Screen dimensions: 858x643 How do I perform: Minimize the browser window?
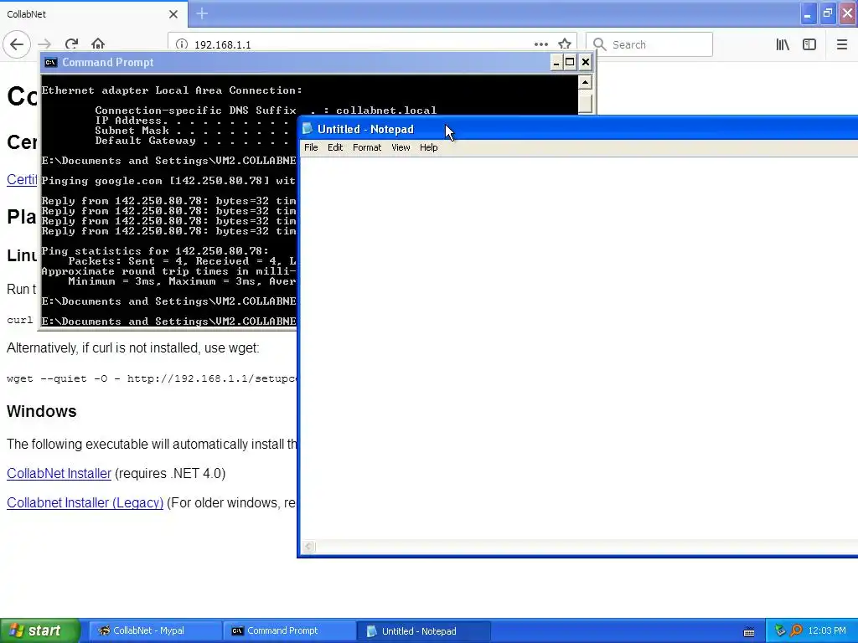coord(808,13)
